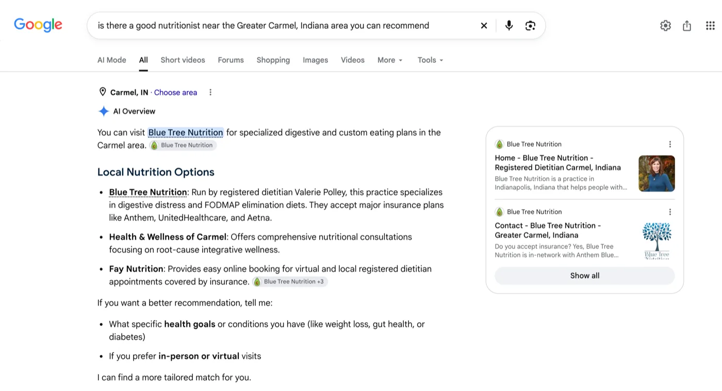Image resolution: width=722 pixels, height=391 pixels.
Task: Click 'I can find a more tailored match' text
Action: [174, 378]
